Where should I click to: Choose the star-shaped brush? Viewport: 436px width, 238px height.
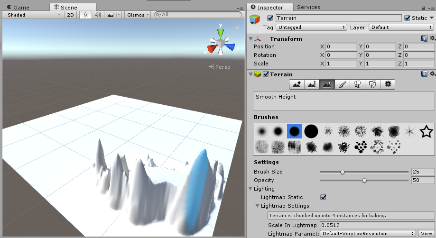pyautogui.click(x=426, y=131)
